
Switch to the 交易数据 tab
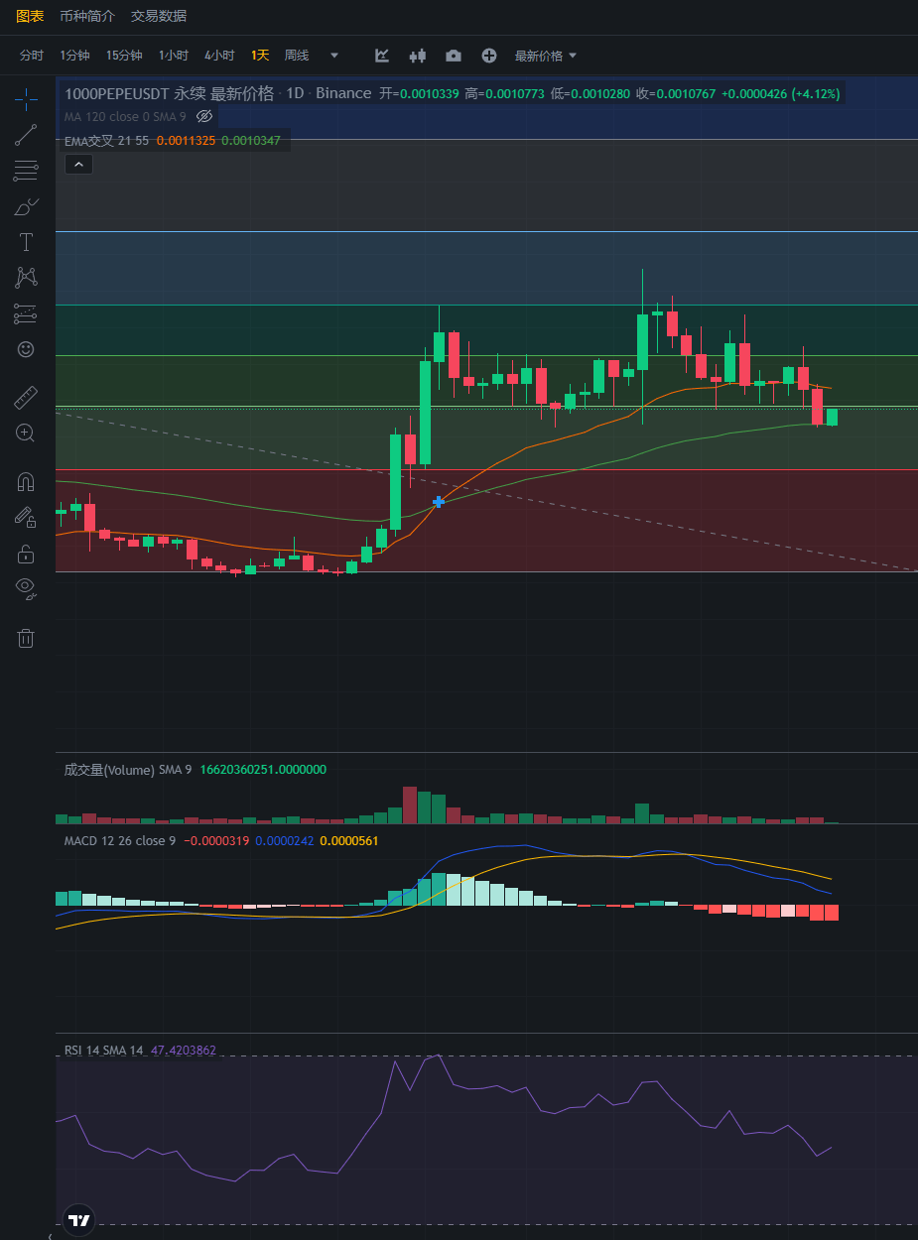point(159,16)
